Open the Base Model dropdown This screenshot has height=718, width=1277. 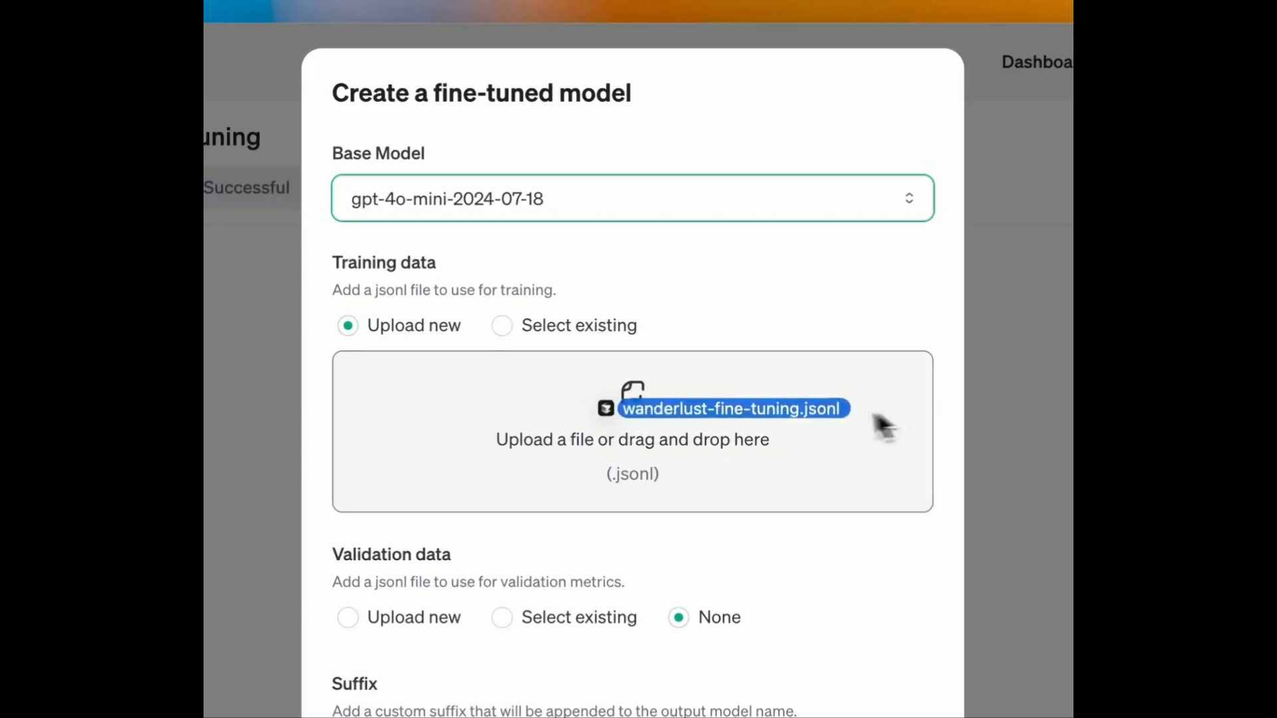[x=632, y=198]
